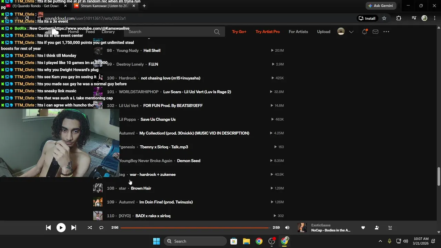441x248 pixels.
Task: Open Microsoft Store from the taskbar
Action: pos(234,241)
